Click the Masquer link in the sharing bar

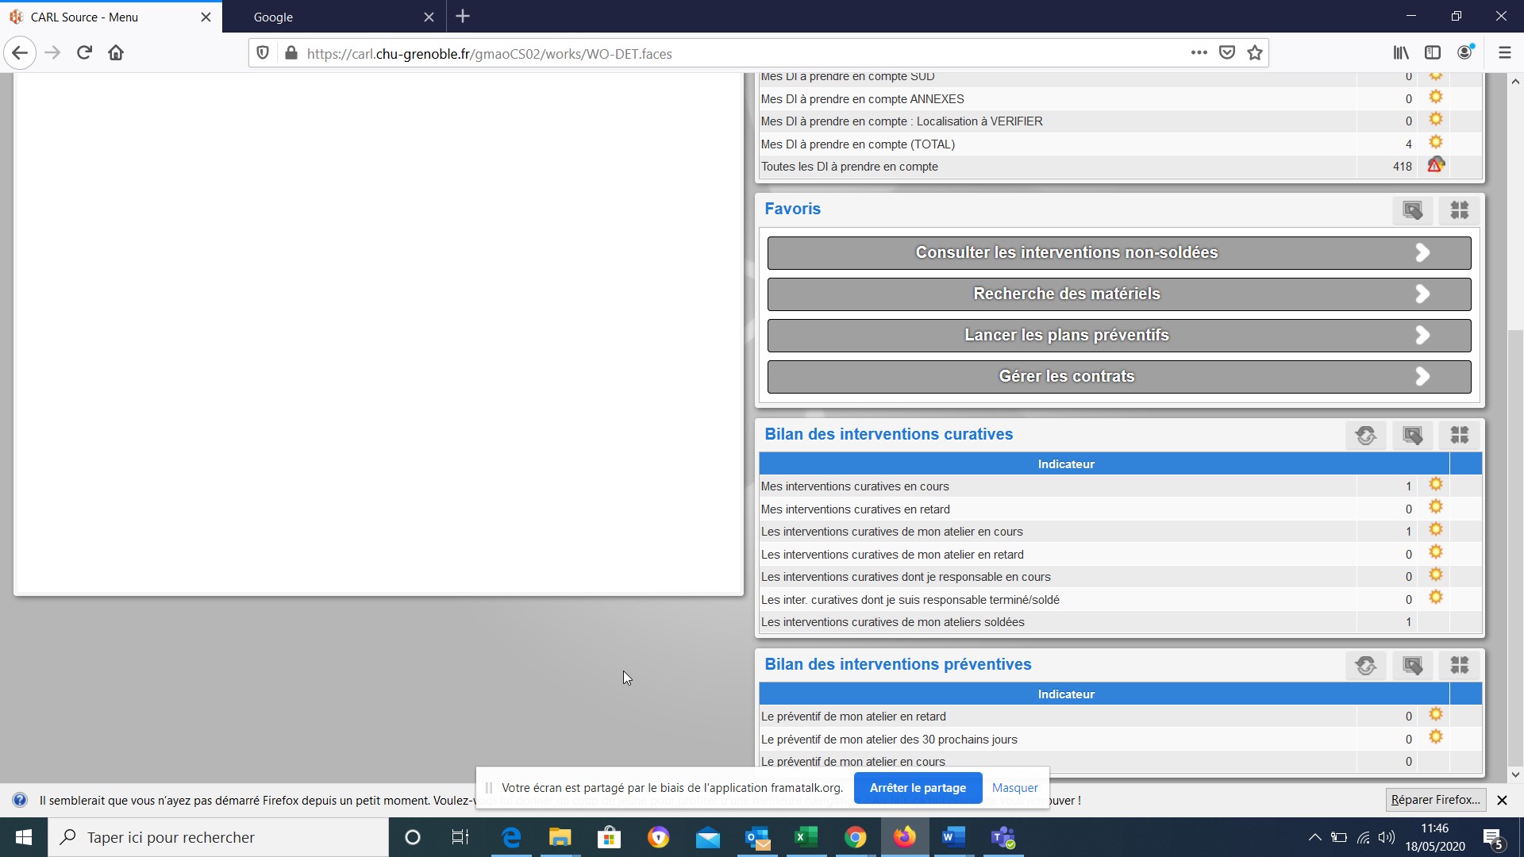coord(1014,788)
